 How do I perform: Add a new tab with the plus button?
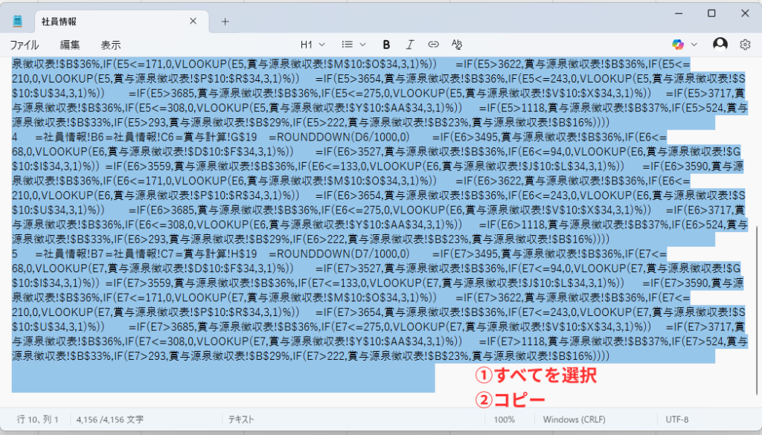coord(225,21)
